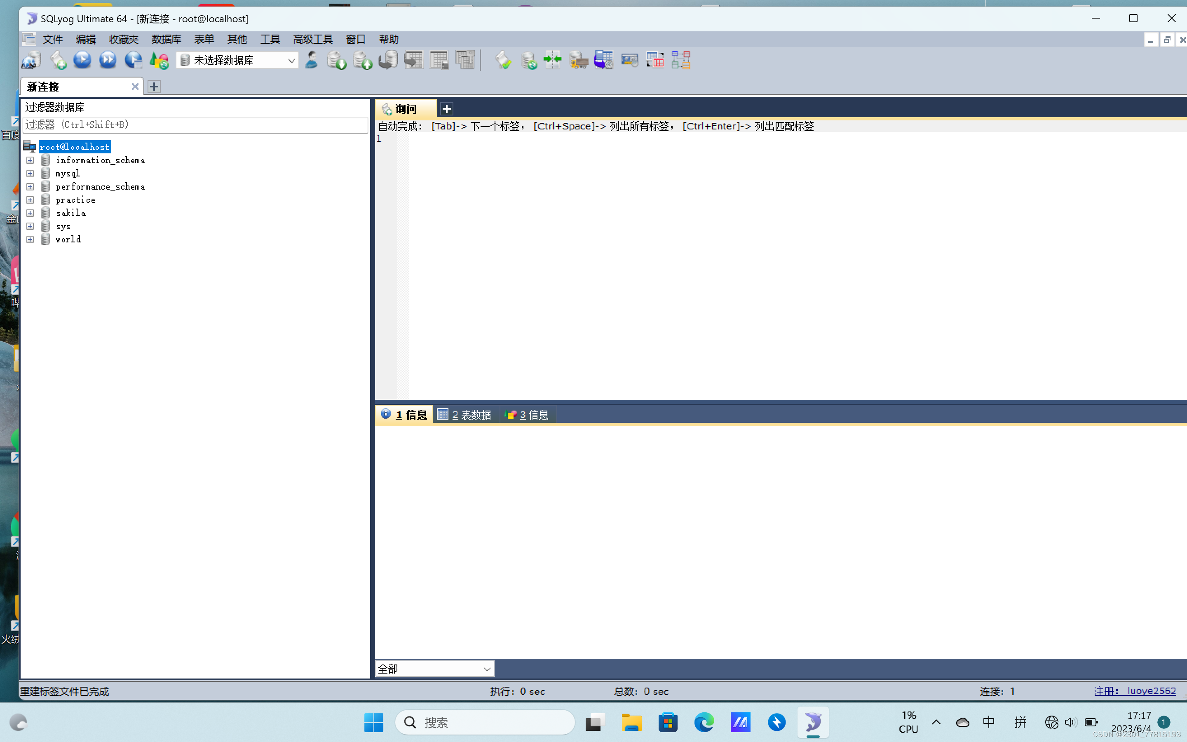Execute the current query with the play icon
This screenshot has height=742, width=1187.
82,60
